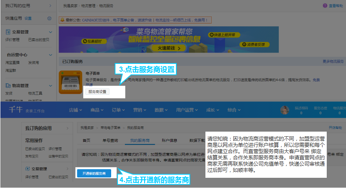Click the 设置 link beside 快捷应用

click(28, 18)
